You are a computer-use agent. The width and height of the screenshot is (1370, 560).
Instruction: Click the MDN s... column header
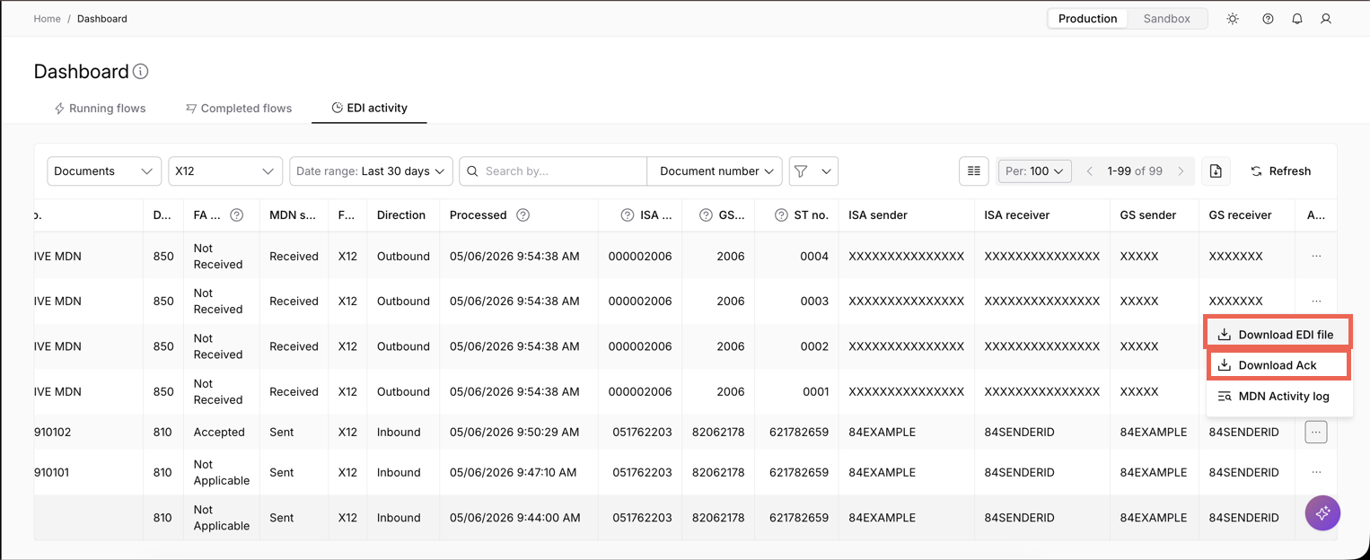(x=294, y=215)
